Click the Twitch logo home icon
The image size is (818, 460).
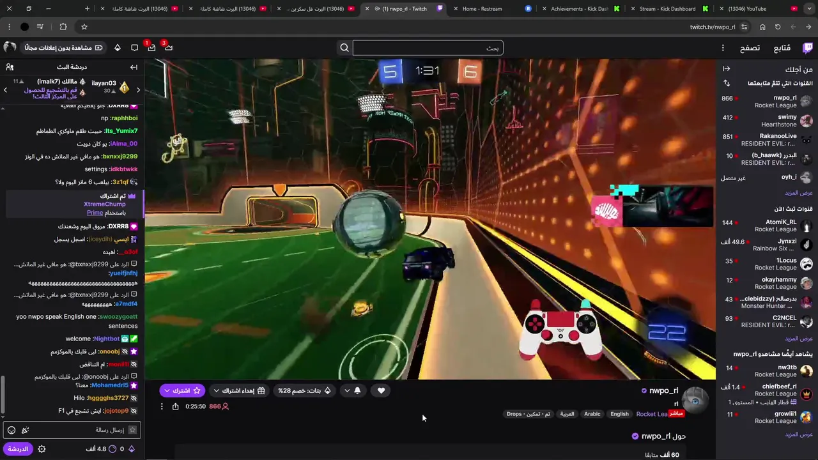point(808,48)
